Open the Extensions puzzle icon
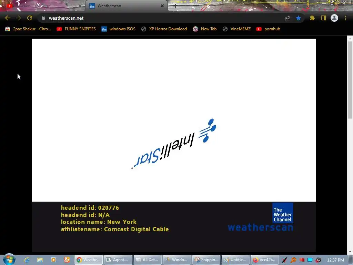Screen dimensions: 353x265 coord(312,18)
